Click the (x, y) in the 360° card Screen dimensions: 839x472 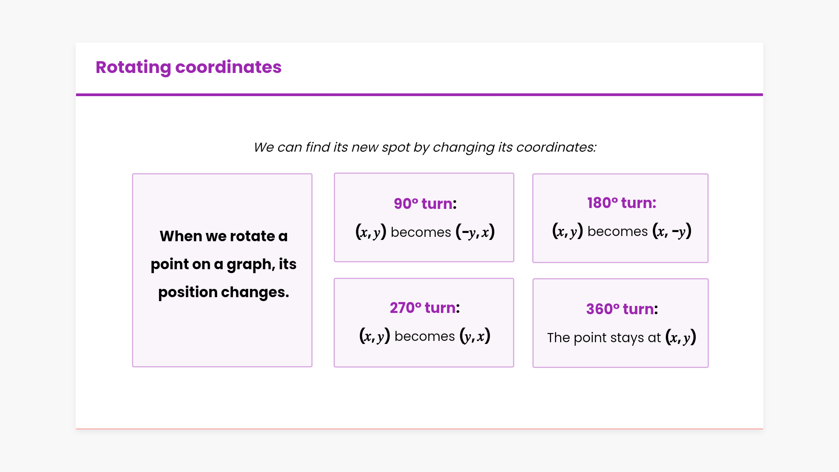[680, 337]
